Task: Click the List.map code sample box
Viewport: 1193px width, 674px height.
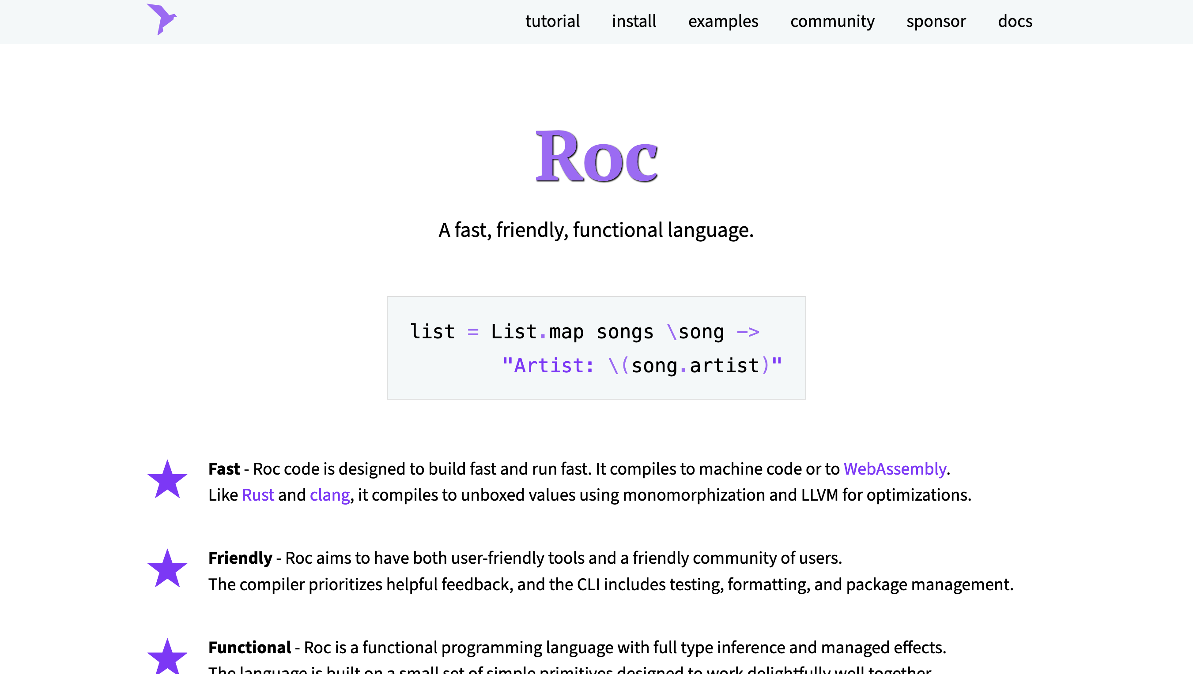Action: [596, 348]
